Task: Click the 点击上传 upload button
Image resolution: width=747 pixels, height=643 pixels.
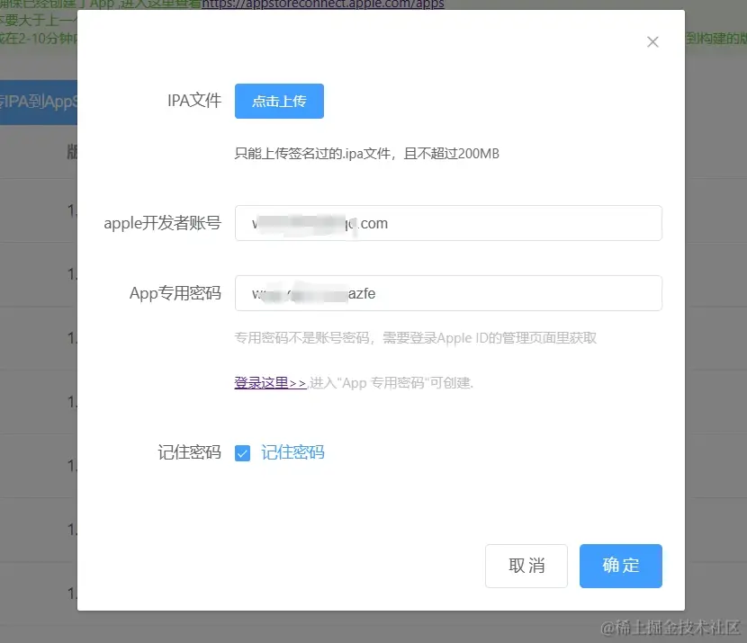Action: (279, 101)
